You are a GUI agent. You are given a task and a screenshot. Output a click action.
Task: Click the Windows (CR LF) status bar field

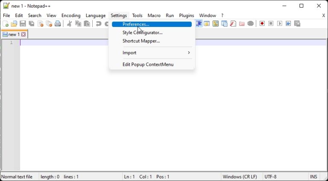240,177
